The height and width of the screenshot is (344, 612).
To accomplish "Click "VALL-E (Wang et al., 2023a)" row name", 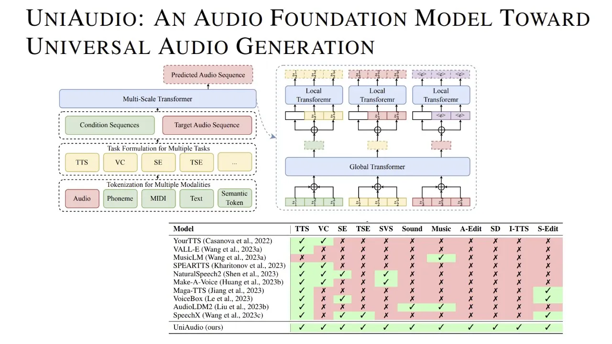I will [218, 249].
